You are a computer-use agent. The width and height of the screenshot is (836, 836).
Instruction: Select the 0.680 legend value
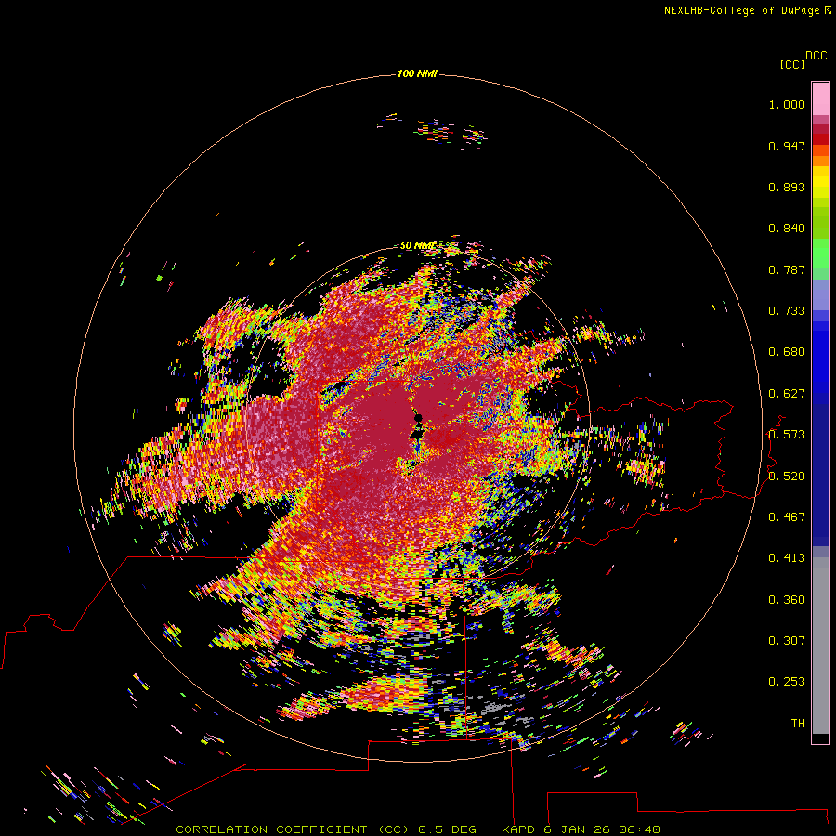(x=787, y=352)
